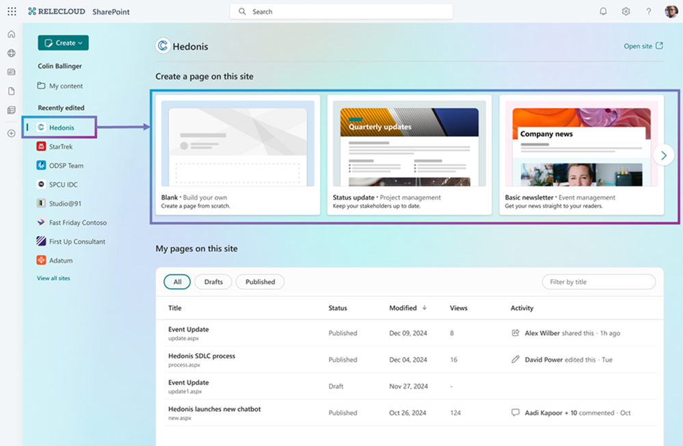Viewport: 683px width, 446px height.
Task: Choose the Status update template
Action: pos(410,155)
